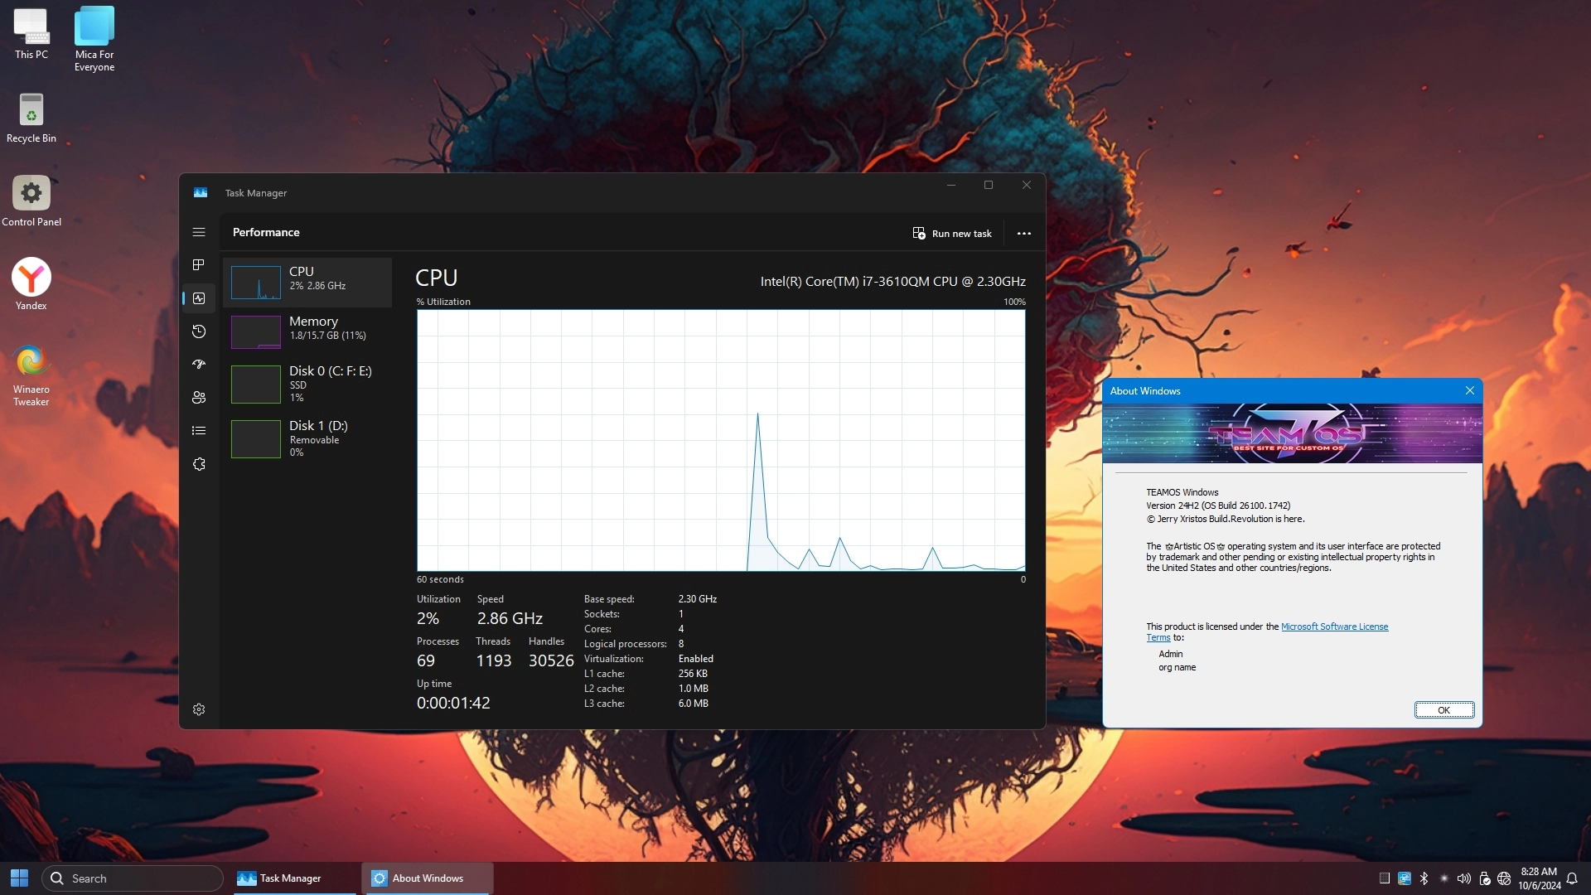This screenshot has width=1591, height=895.
Task: Select the Performance sidebar icon
Action: click(x=199, y=298)
